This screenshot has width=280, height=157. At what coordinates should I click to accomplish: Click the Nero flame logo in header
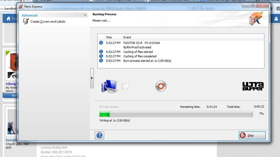pos(256,19)
